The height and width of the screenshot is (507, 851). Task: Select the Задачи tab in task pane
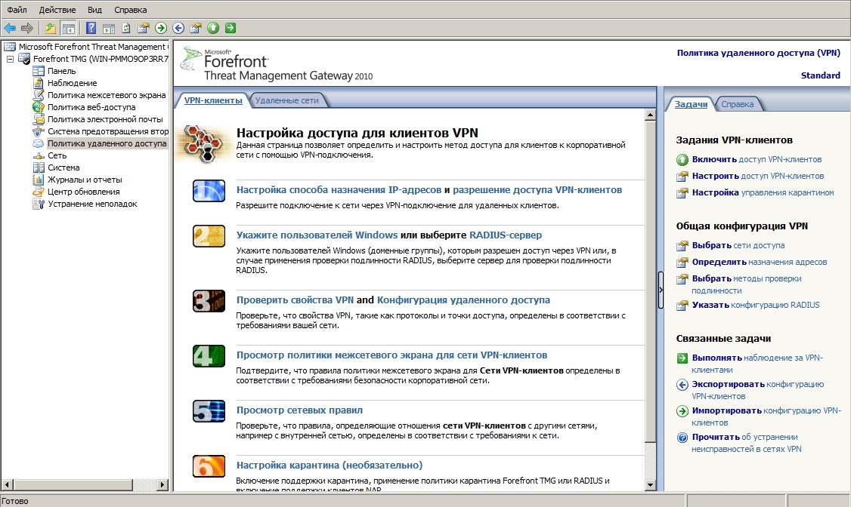(x=691, y=104)
